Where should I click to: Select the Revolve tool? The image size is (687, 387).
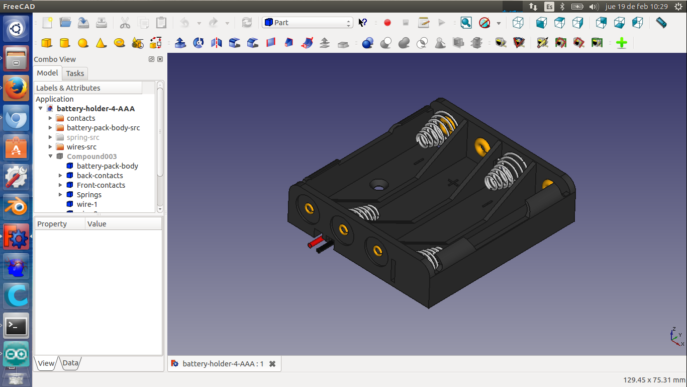pyautogui.click(x=199, y=43)
